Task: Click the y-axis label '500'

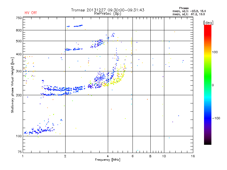Action: click(x=19, y=41)
